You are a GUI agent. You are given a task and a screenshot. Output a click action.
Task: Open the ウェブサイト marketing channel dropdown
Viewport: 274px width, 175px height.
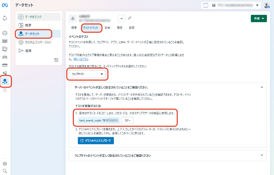point(87,74)
